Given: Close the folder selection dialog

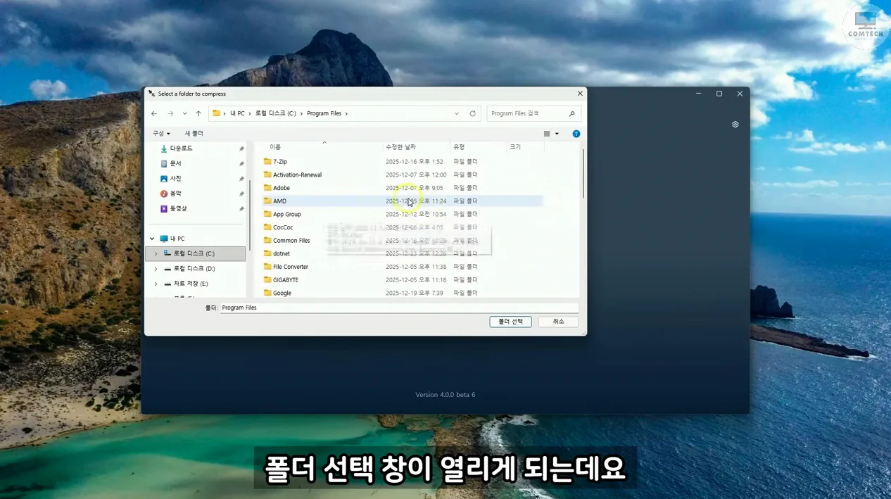Looking at the screenshot, I should 580,94.
